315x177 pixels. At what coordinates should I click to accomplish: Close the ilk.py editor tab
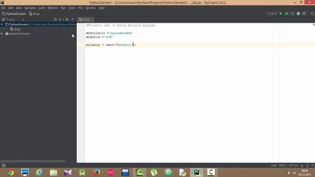pos(92,20)
